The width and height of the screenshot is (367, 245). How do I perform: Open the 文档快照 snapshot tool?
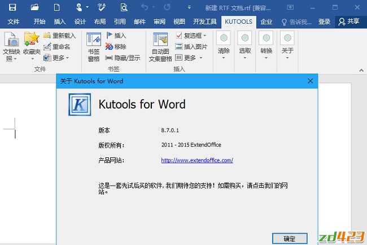pos(11,46)
